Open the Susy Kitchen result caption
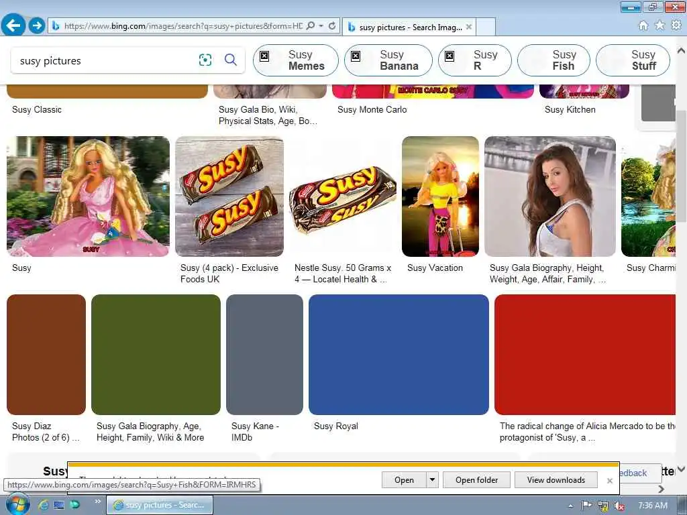The height and width of the screenshot is (515, 687). (570, 110)
